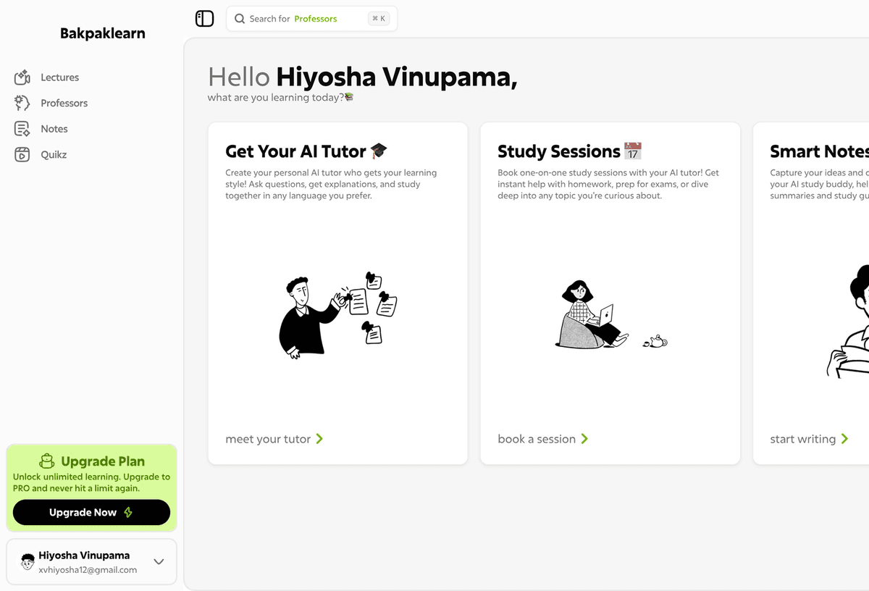
Task: Click the lightning bolt on Upgrade Now
Action: (128, 512)
